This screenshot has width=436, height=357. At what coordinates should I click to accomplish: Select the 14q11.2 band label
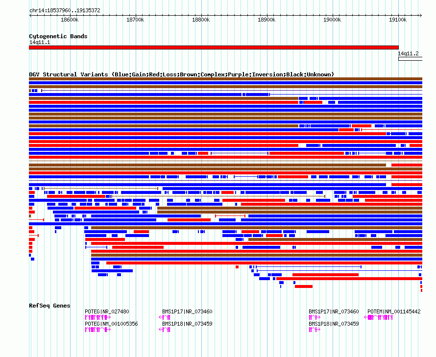coord(408,53)
